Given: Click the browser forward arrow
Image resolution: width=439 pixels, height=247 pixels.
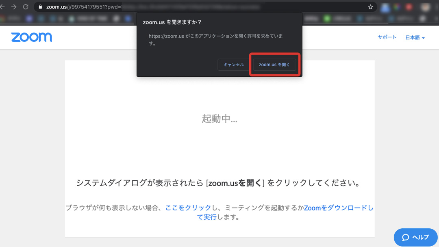Looking at the screenshot, I should [14, 7].
